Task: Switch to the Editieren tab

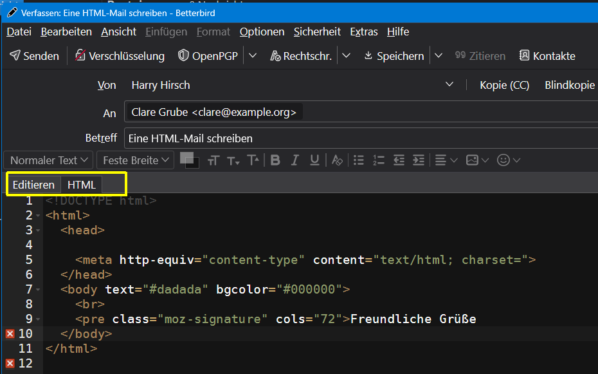Action: coord(33,185)
